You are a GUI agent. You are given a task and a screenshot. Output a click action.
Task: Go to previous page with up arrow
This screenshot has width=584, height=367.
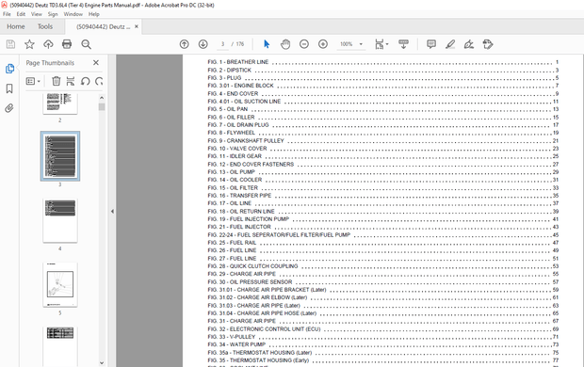coord(184,44)
